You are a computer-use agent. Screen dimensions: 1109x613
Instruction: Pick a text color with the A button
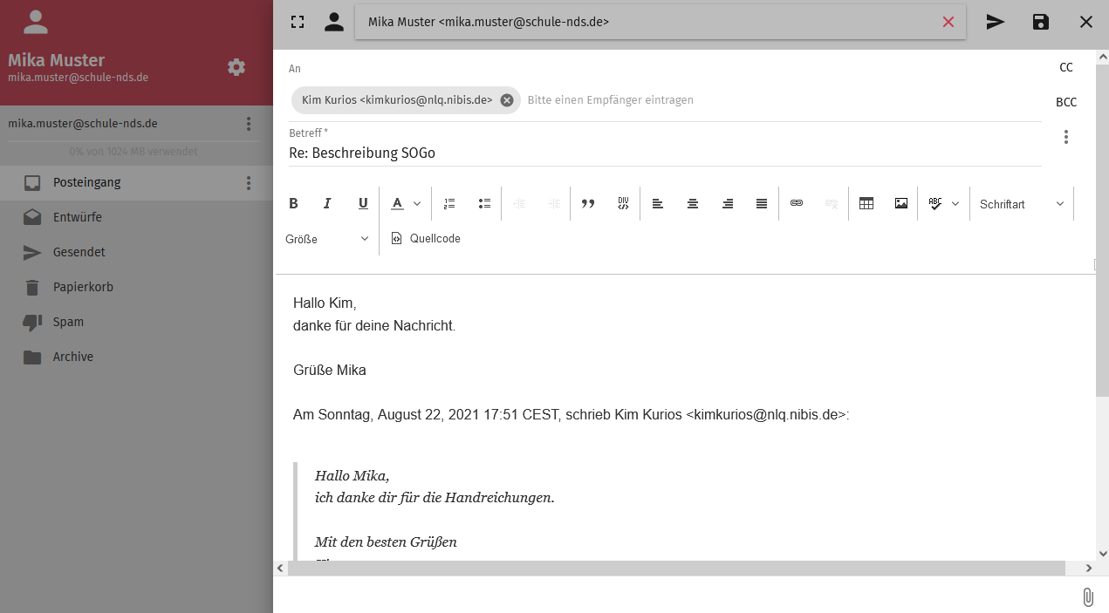coord(397,203)
